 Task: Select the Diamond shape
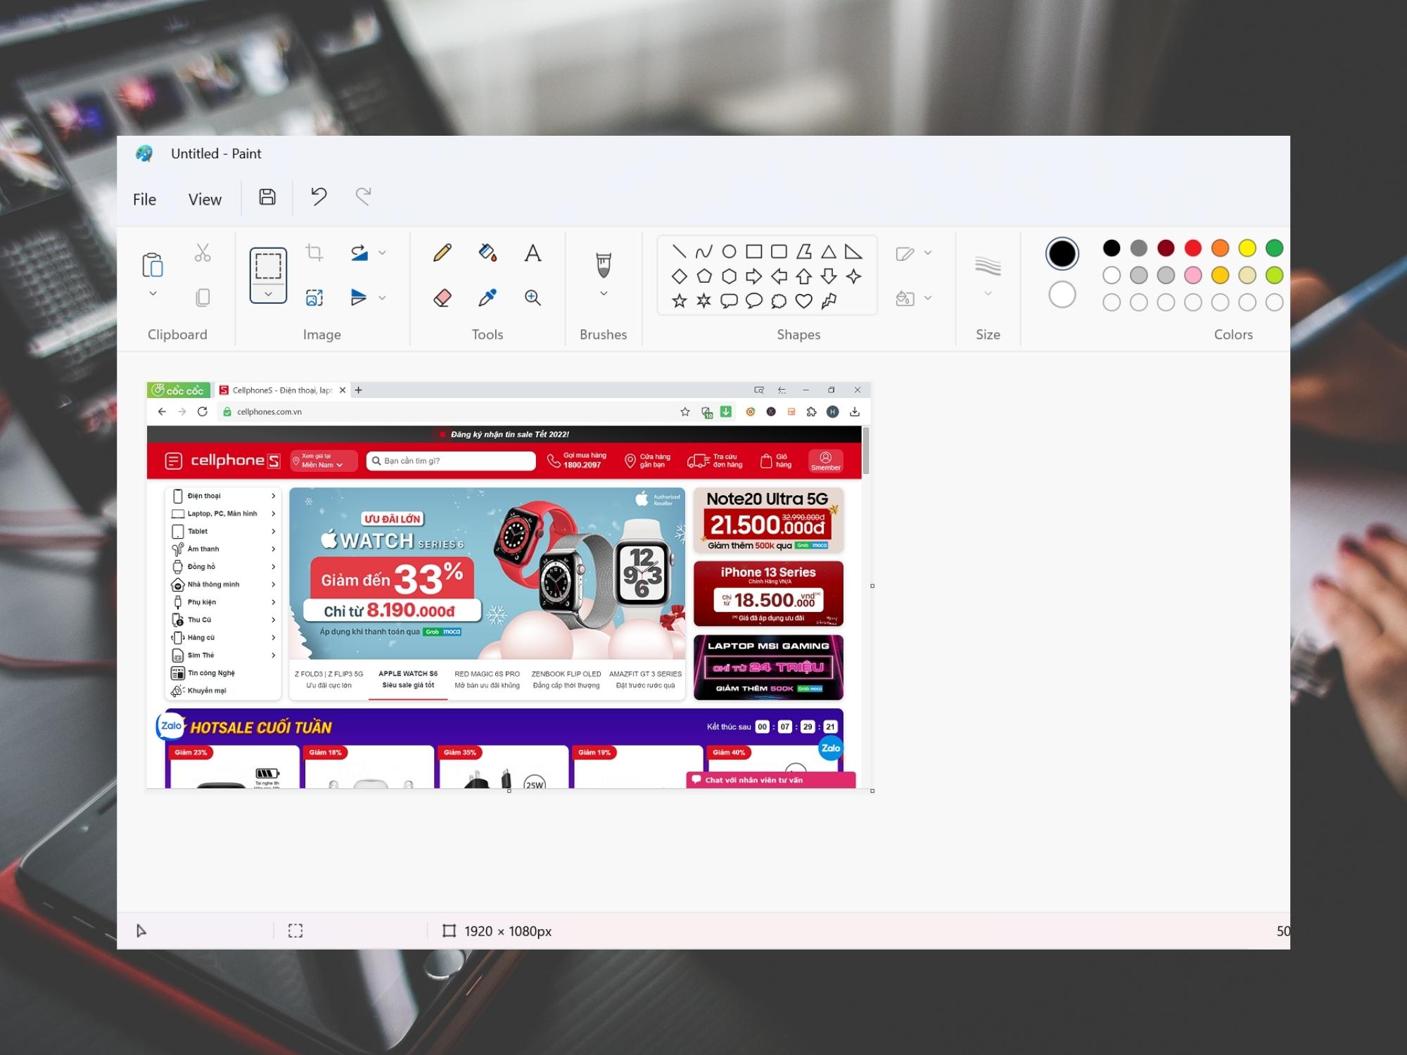pyautogui.click(x=679, y=276)
